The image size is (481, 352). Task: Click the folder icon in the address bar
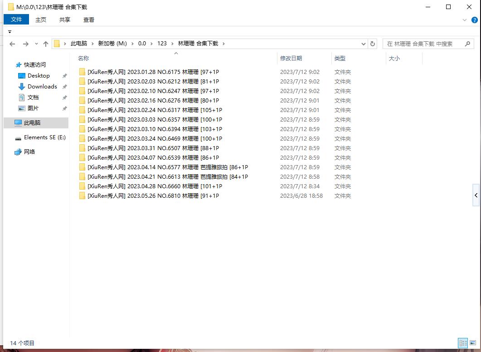(57, 44)
